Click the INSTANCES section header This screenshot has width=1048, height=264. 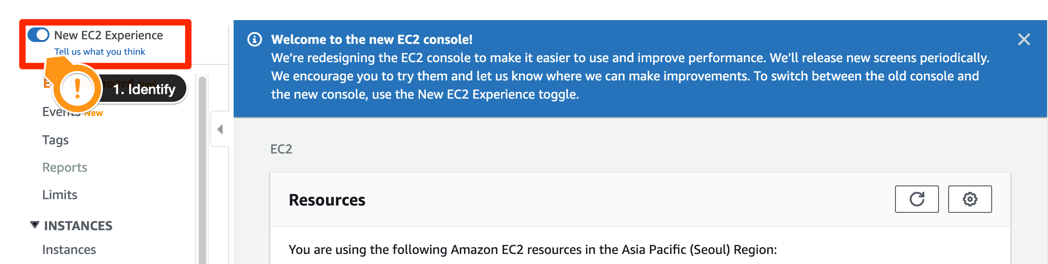click(x=78, y=226)
